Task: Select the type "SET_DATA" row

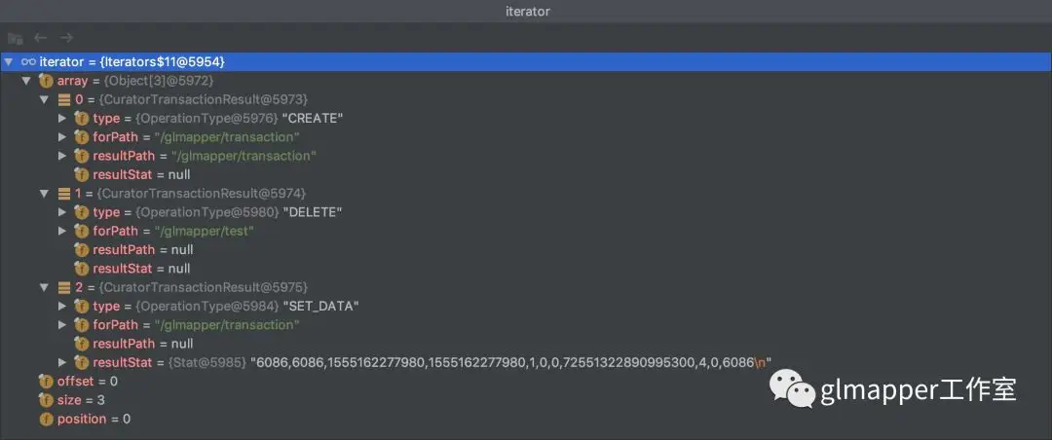Action: pyautogui.click(x=226, y=306)
